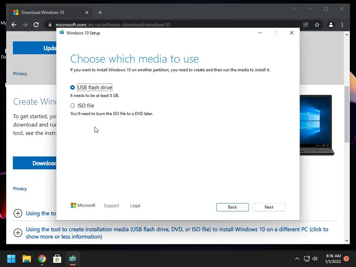Click the Download tool now button on webpage
356x267 pixels.
[34, 163]
